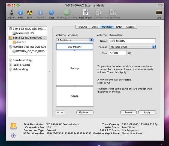Click the Name field containing 360 MEDIA

tap(132, 41)
